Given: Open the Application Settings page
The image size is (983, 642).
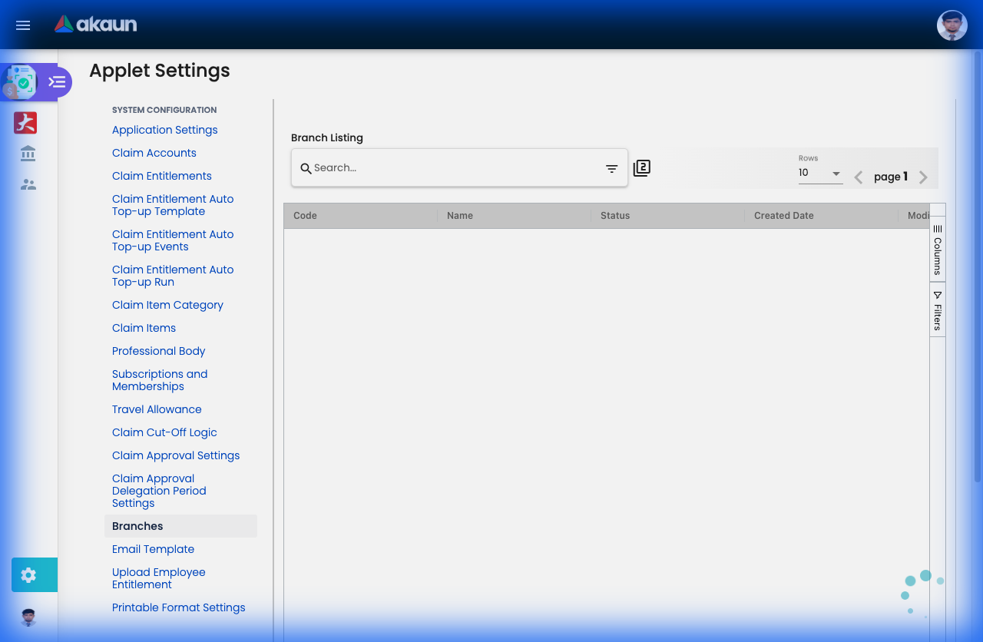Looking at the screenshot, I should [164, 130].
